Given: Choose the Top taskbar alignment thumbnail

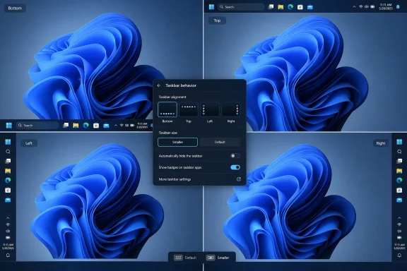Looking at the screenshot, I should (189, 109).
